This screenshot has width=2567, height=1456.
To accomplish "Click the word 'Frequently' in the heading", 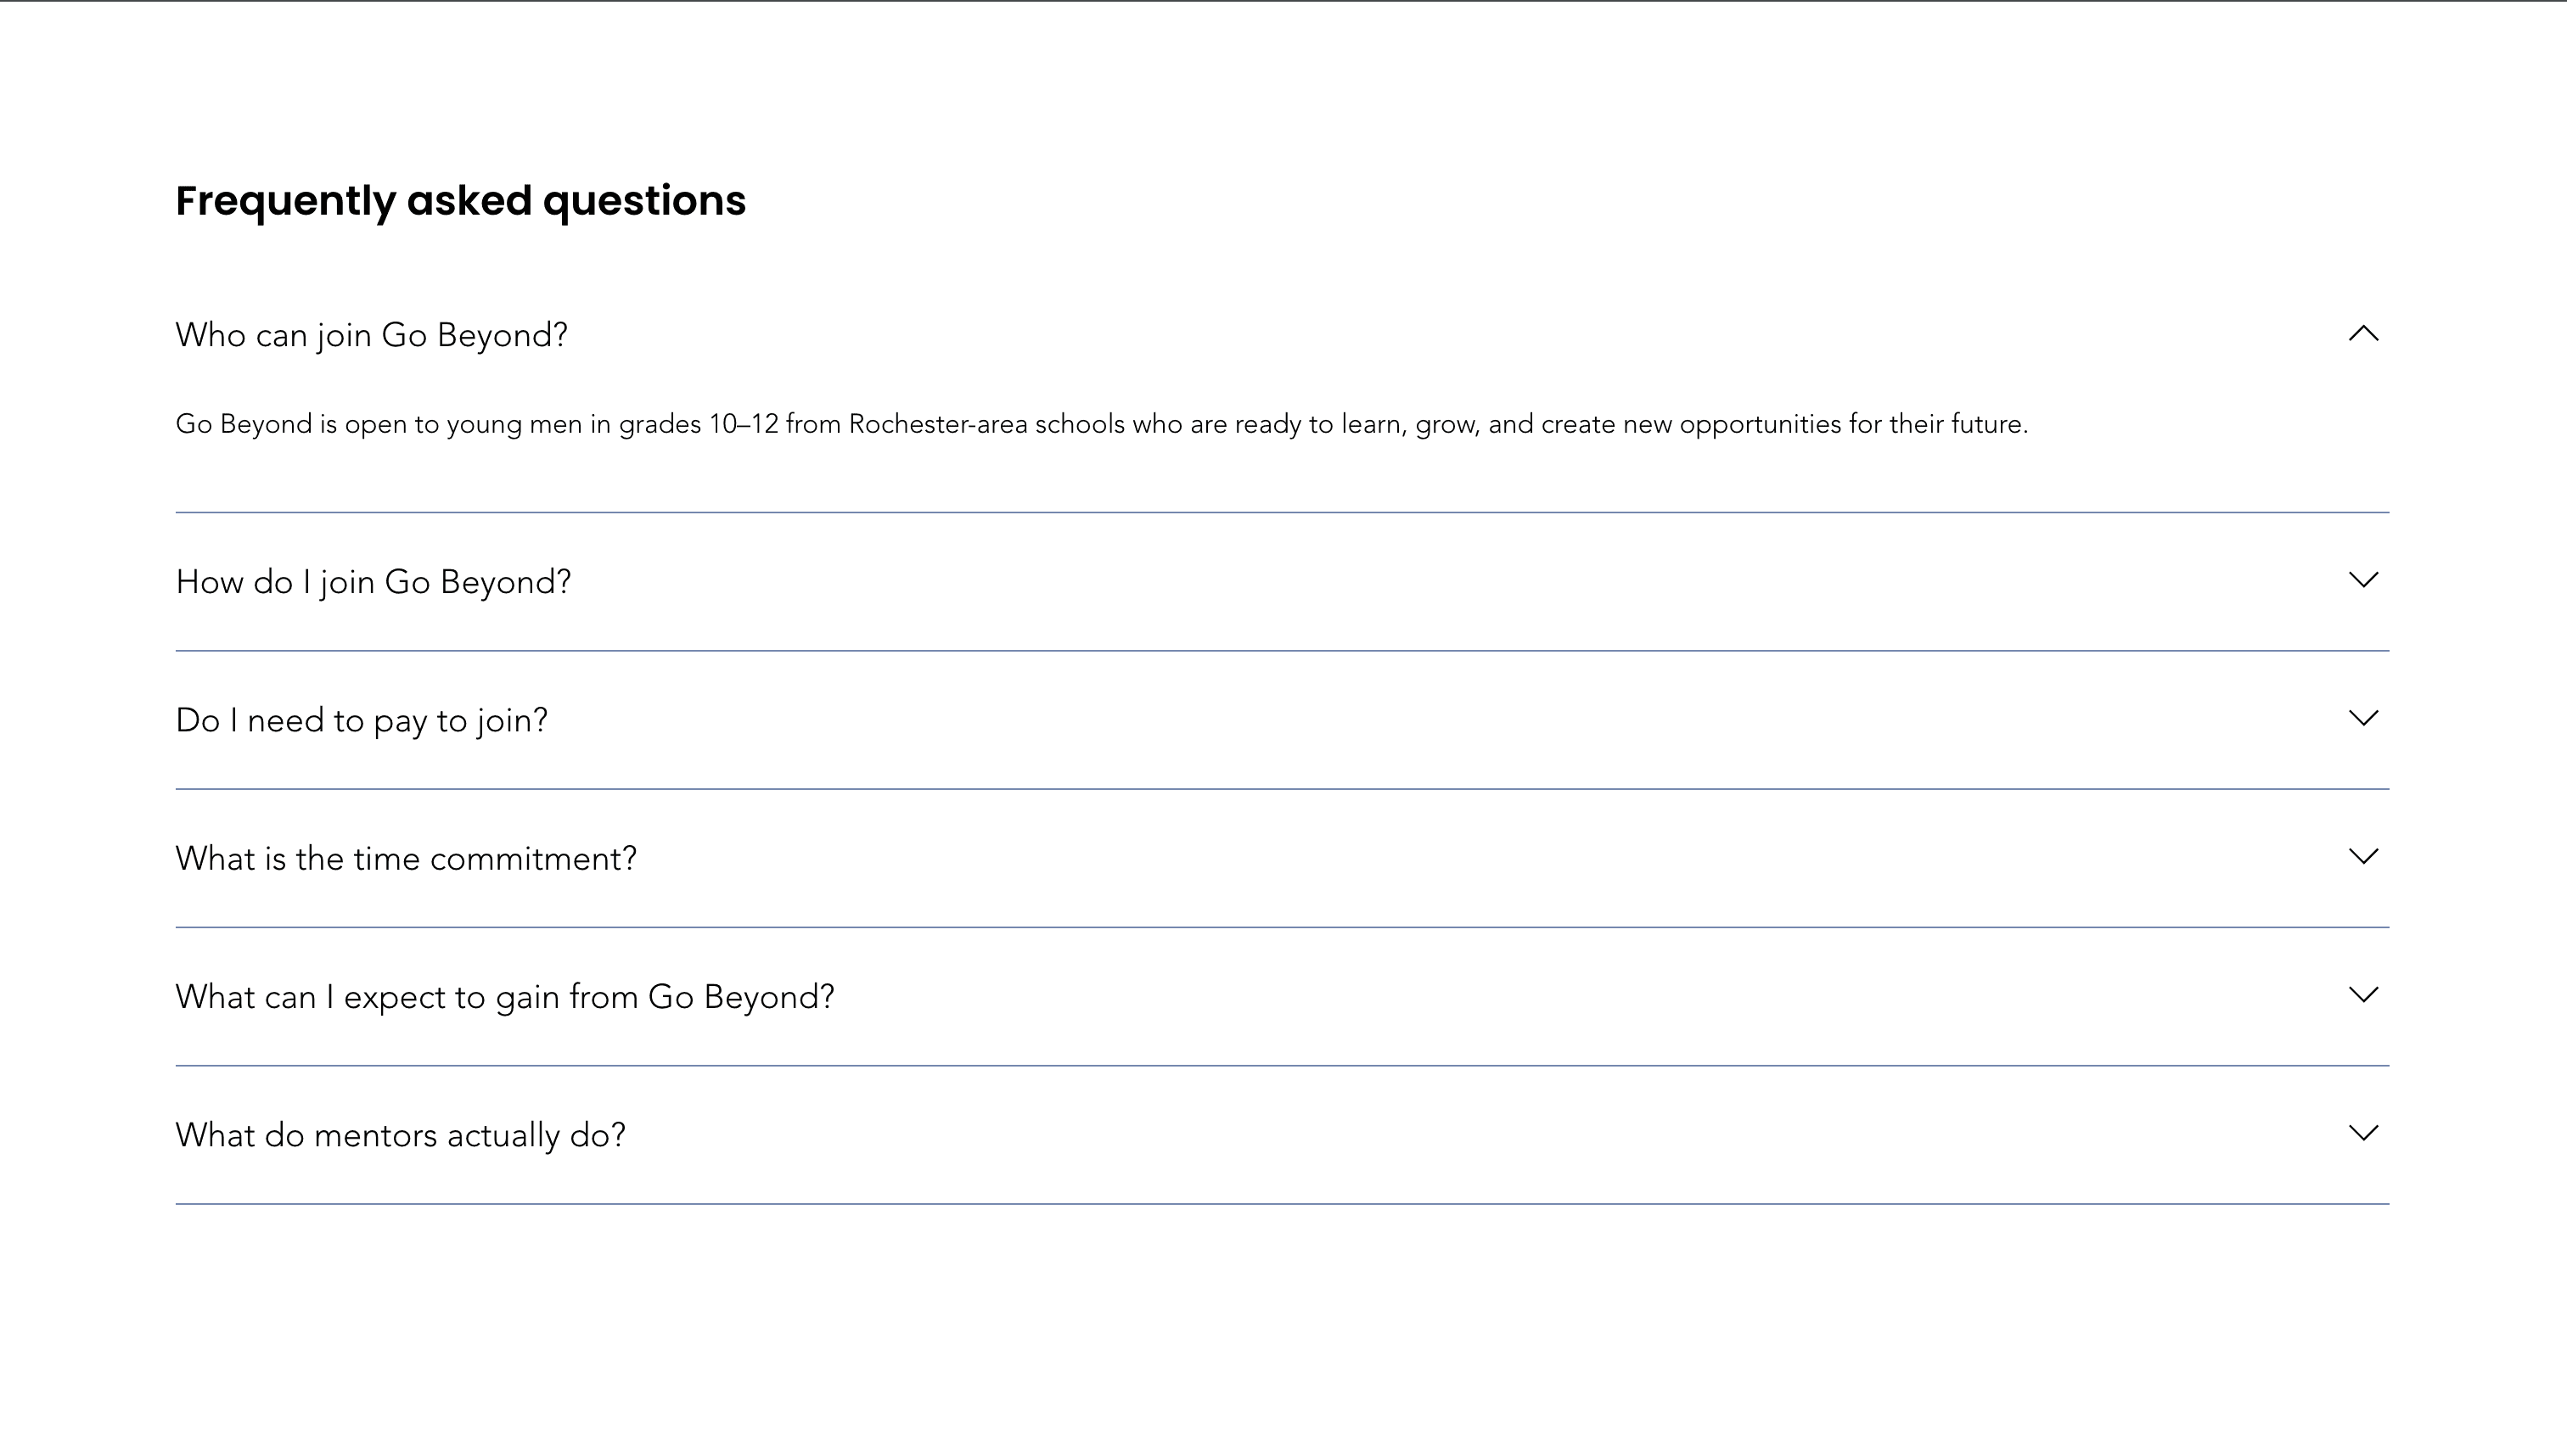I will [285, 201].
